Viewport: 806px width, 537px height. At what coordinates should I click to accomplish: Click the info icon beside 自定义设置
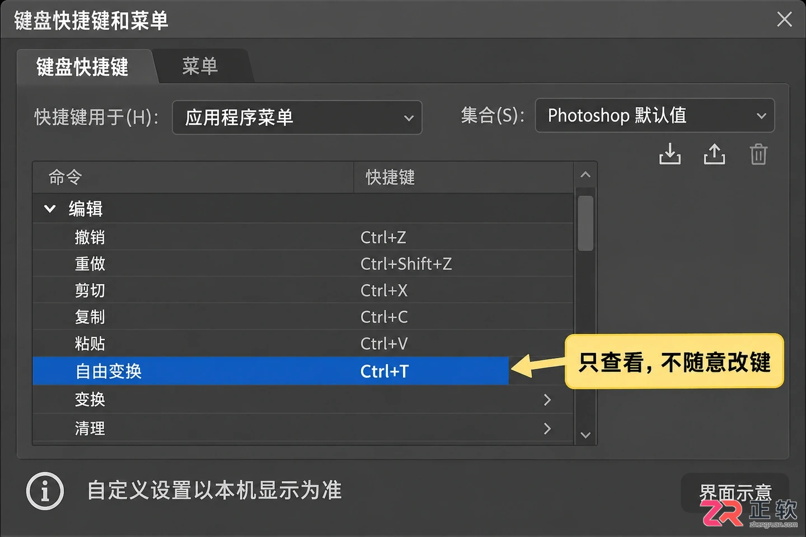[x=45, y=491]
